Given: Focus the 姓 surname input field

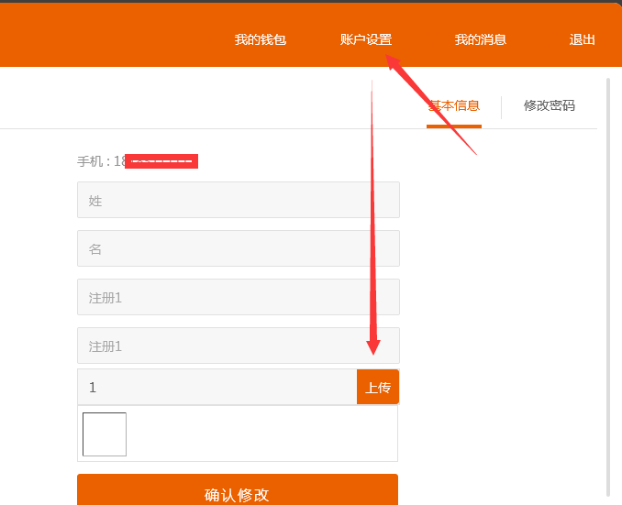Looking at the screenshot, I should coord(238,200).
